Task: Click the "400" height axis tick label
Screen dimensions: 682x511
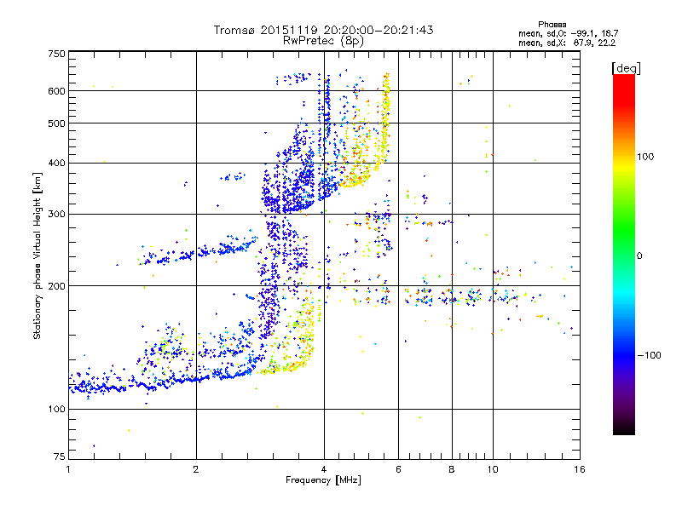Action: tap(56, 164)
